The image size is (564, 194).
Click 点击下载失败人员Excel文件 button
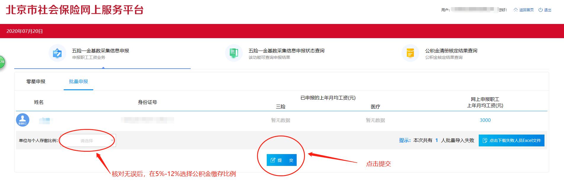(512, 140)
